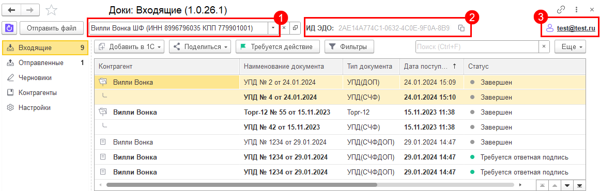Select row УПД № 42 от 15.11.2023
The height and width of the screenshot is (191, 600).
click(340, 127)
